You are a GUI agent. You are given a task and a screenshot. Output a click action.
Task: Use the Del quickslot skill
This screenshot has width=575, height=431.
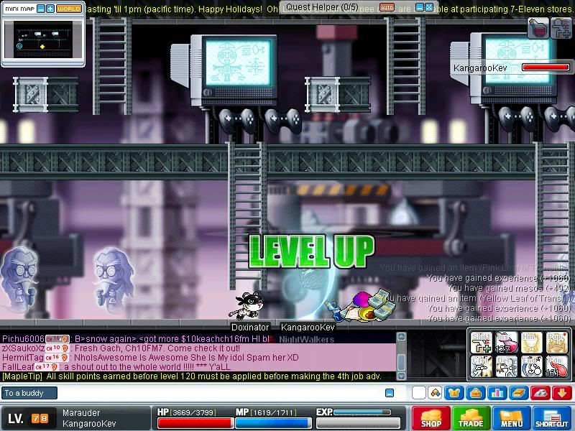pyautogui.click(x=507, y=366)
